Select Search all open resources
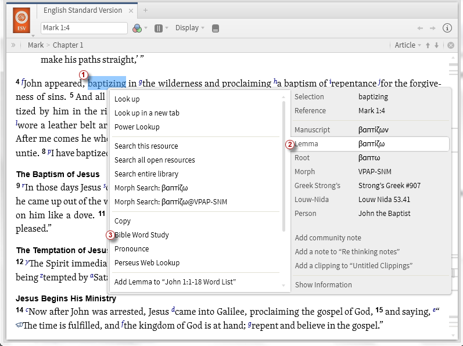Viewport: 463px width, 346px height. pos(155,160)
